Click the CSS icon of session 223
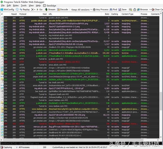Screen dimensions: 163x149 [x=2, y=53]
